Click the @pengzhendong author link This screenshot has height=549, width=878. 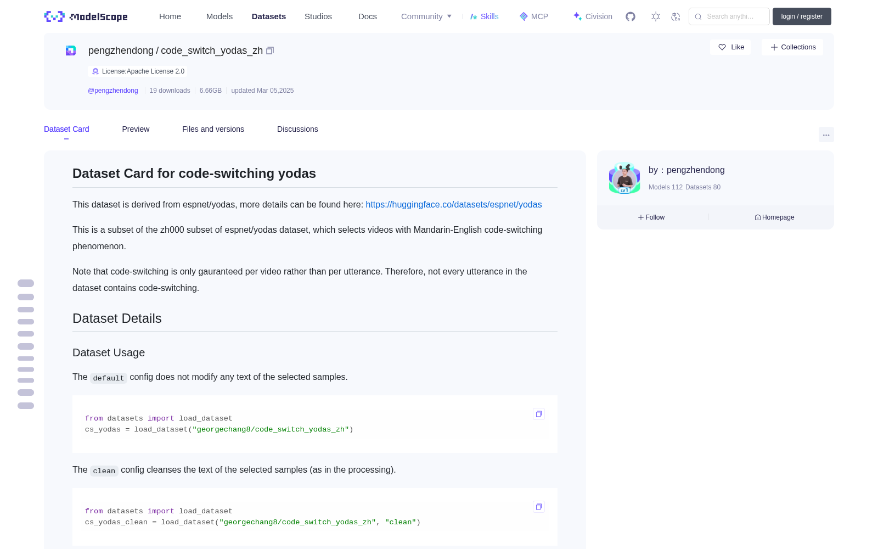click(x=113, y=91)
